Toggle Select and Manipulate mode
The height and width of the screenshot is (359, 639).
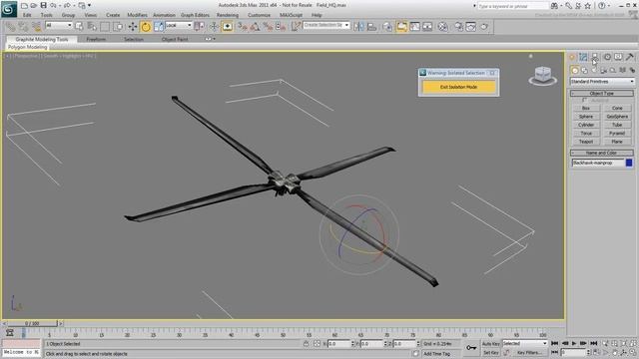click(x=214, y=27)
